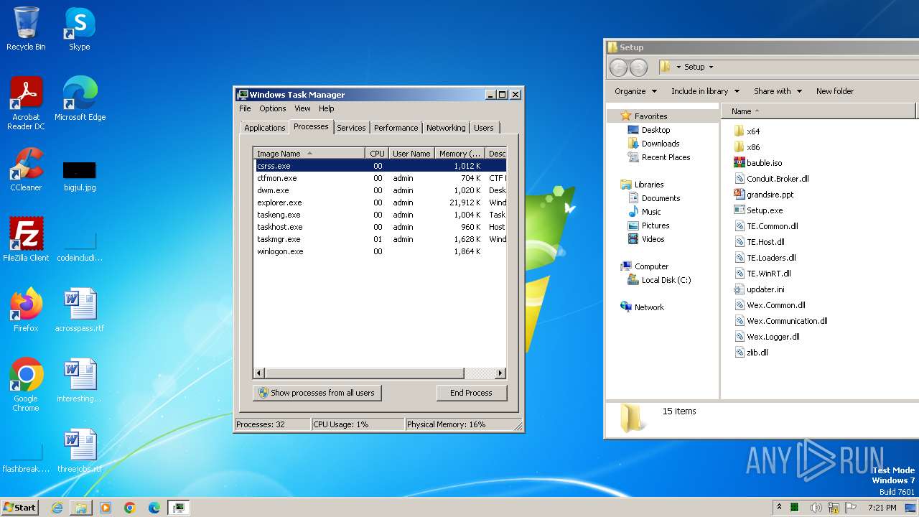Screen dimensions: 919x517
Task: Launch Google Chrome desktop shortcut
Action: pyautogui.click(x=26, y=384)
